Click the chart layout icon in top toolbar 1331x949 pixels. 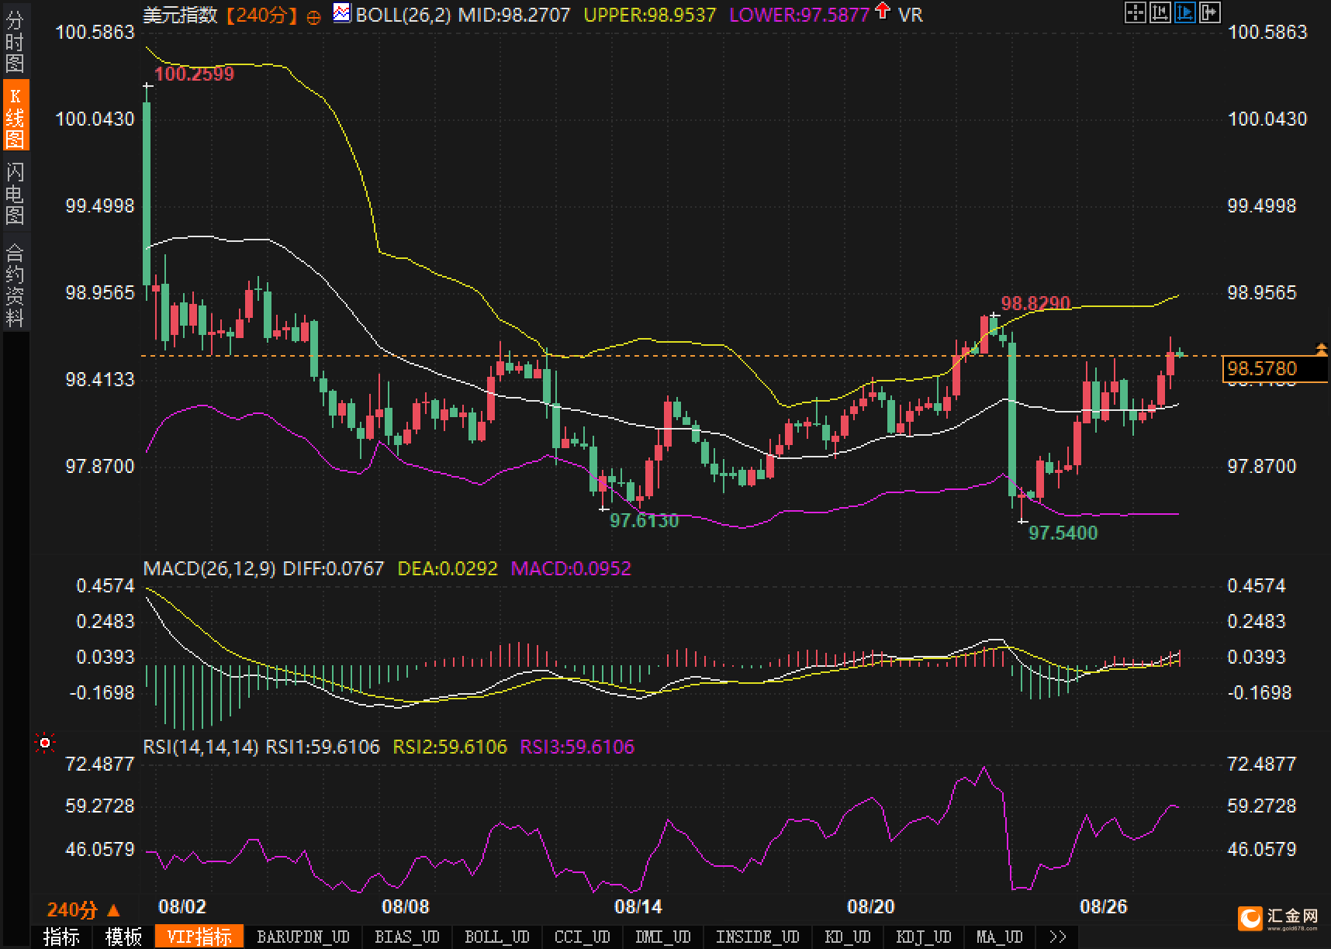pyautogui.click(x=1160, y=12)
